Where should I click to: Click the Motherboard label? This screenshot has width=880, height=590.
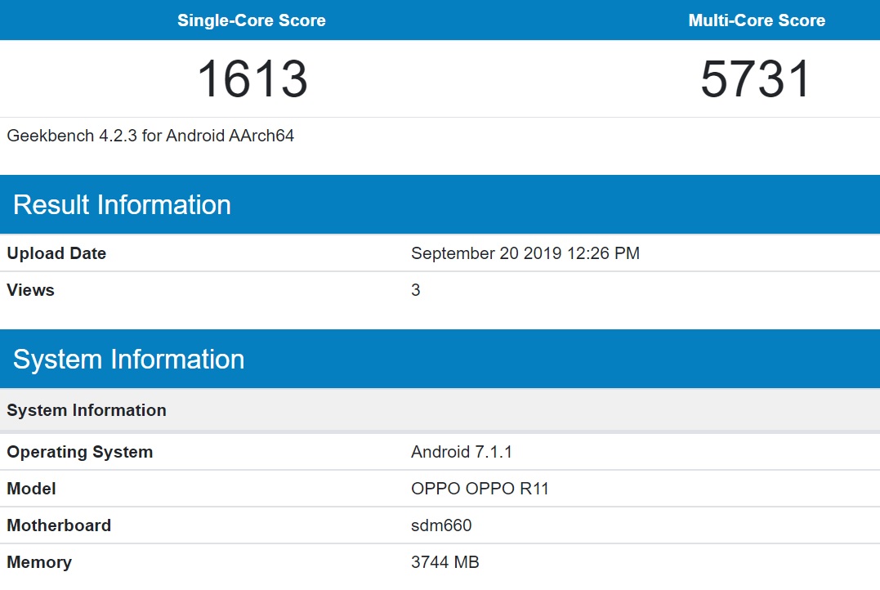(x=59, y=525)
